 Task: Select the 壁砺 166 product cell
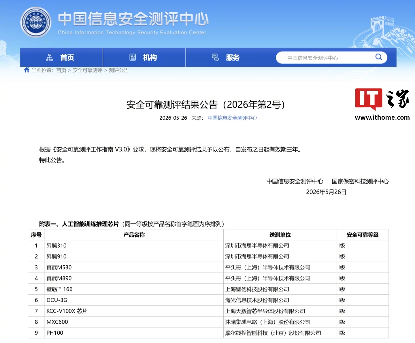134,289
